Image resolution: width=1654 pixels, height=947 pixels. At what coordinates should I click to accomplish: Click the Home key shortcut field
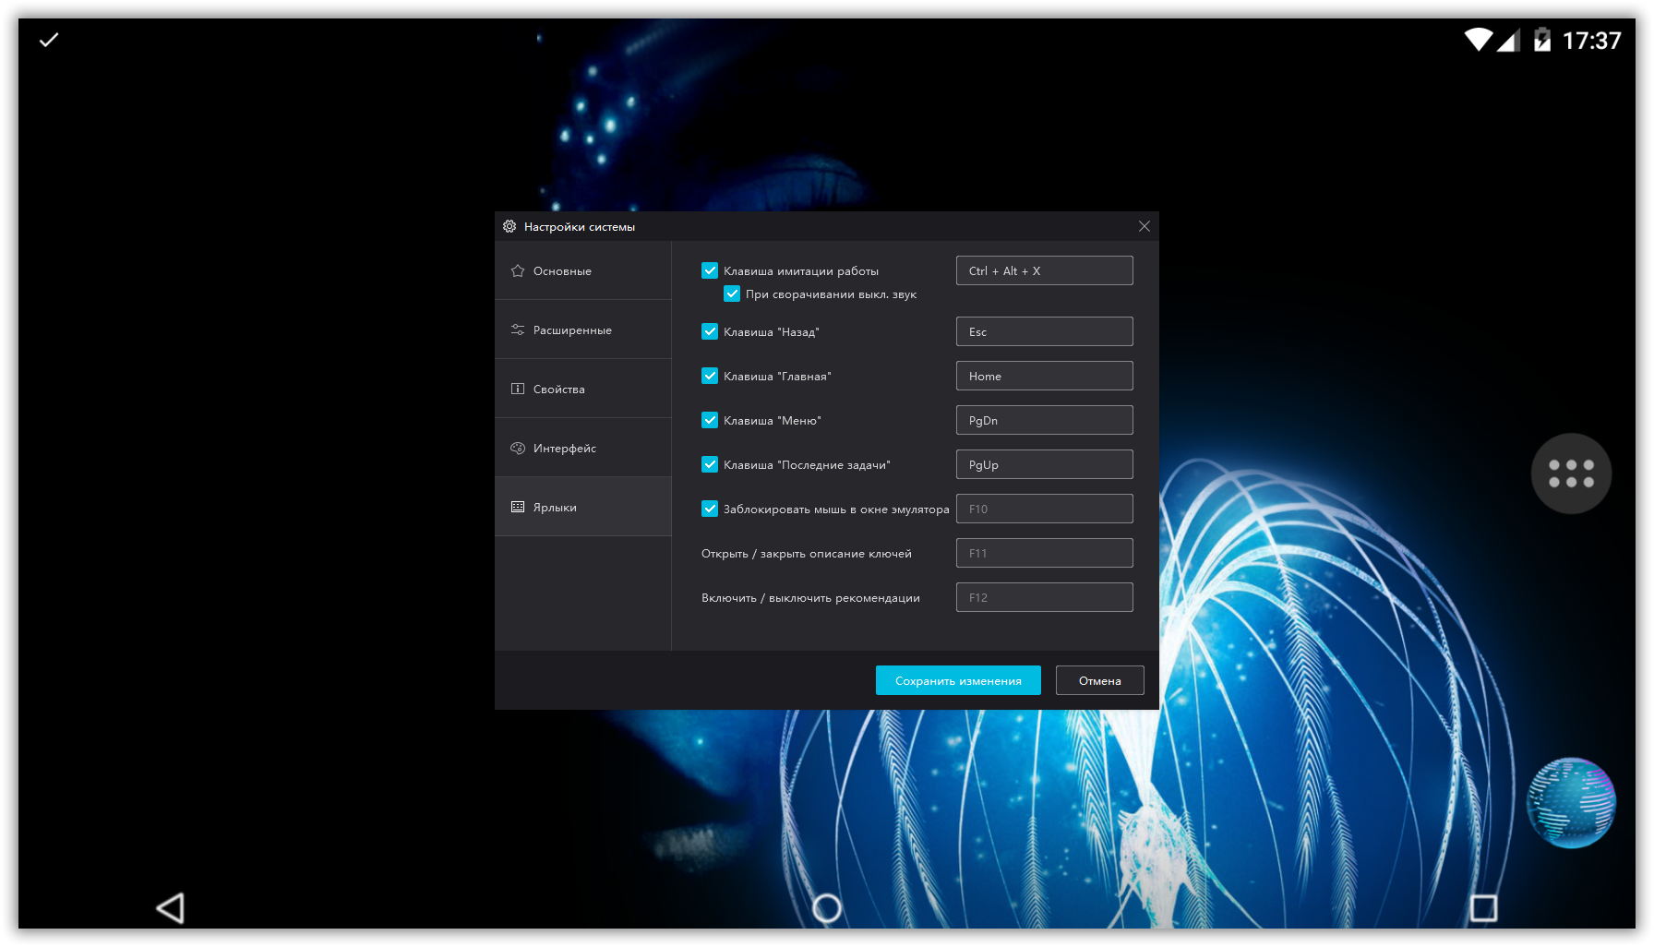tap(1044, 376)
